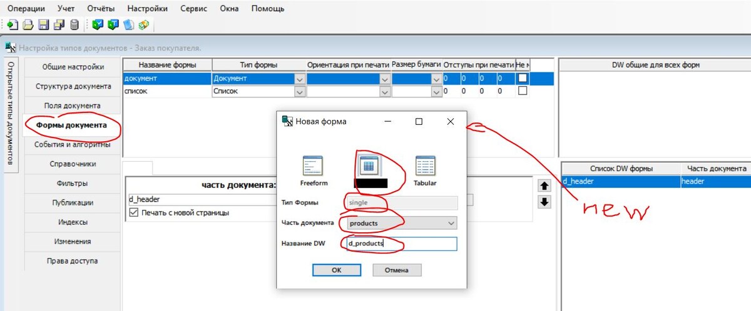Click the green book with T toolbar icon
The width and height of the screenshot is (751, 311).
tap(113, 25)
